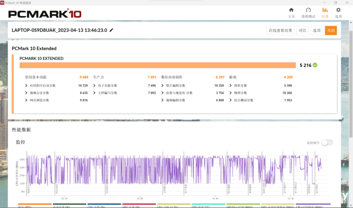Expand the 应用程序启动分数 row
The image size is (353, 208).
[x=26, y=85]
